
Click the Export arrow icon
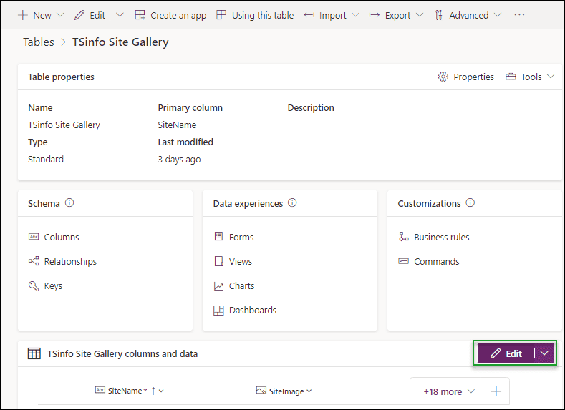(375, 15)
